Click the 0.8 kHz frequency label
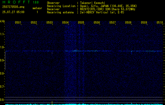 point(2,73)
